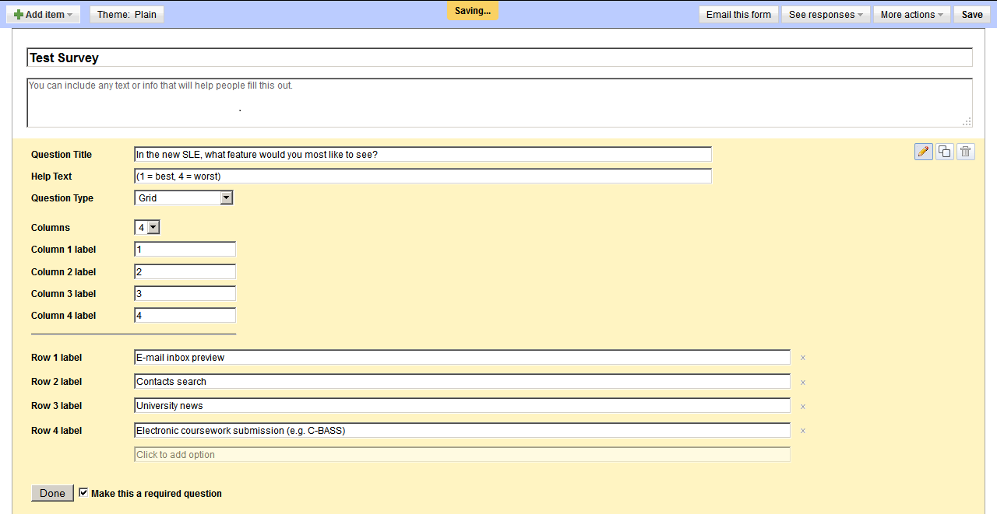The width and height of the screenshot is (997, 514).
Task: Remove the University news row
Action: 803,406
